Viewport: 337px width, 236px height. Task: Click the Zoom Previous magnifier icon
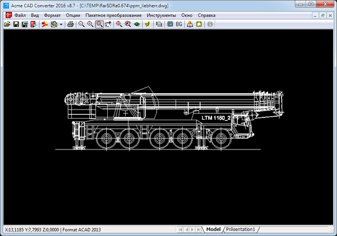pyautogui.click(x=128, y=24)
